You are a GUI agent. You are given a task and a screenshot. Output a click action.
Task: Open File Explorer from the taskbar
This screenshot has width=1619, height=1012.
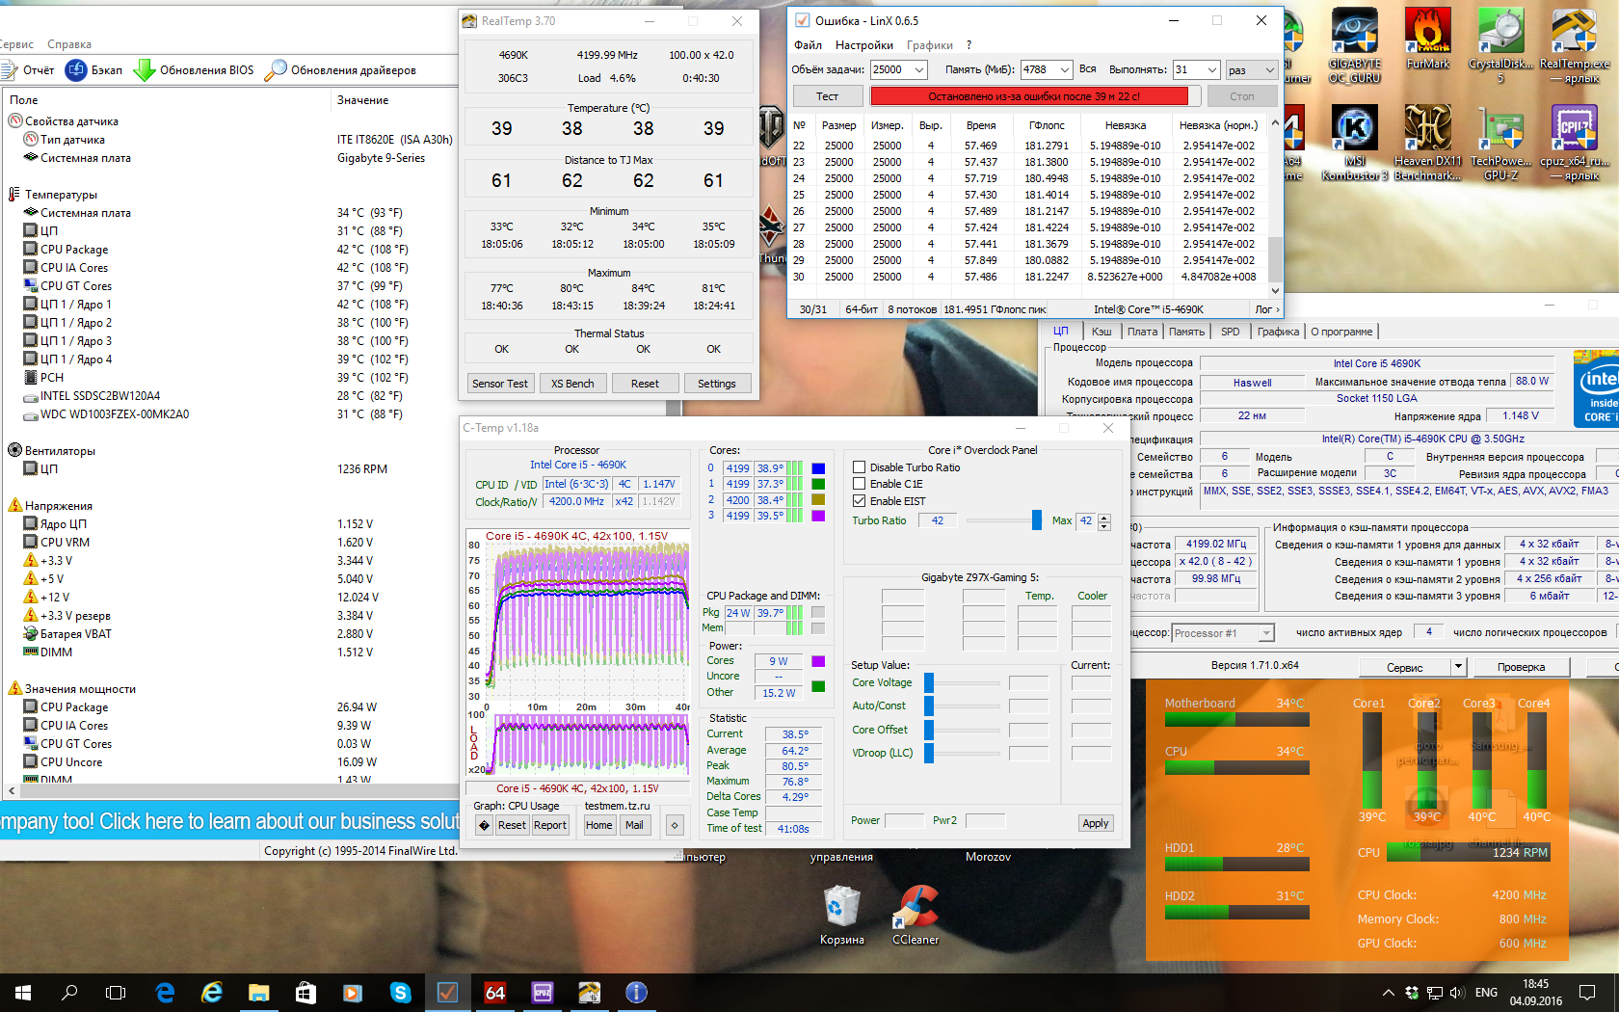[258, 993]
